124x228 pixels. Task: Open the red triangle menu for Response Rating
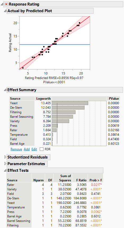coord(6,4)
